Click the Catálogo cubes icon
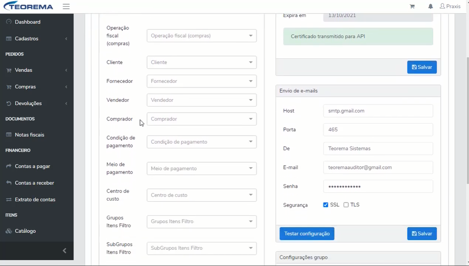This screenshot has height=266, width=469. 9,231
